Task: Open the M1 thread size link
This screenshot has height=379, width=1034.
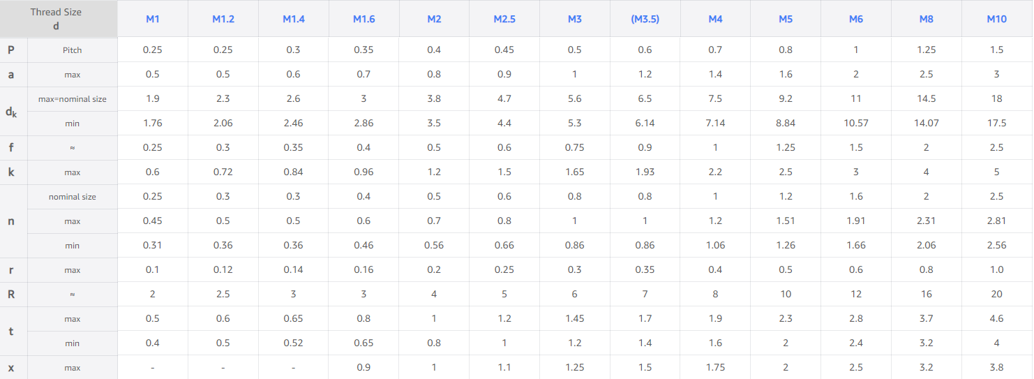Action: click(x=153, y=19)
